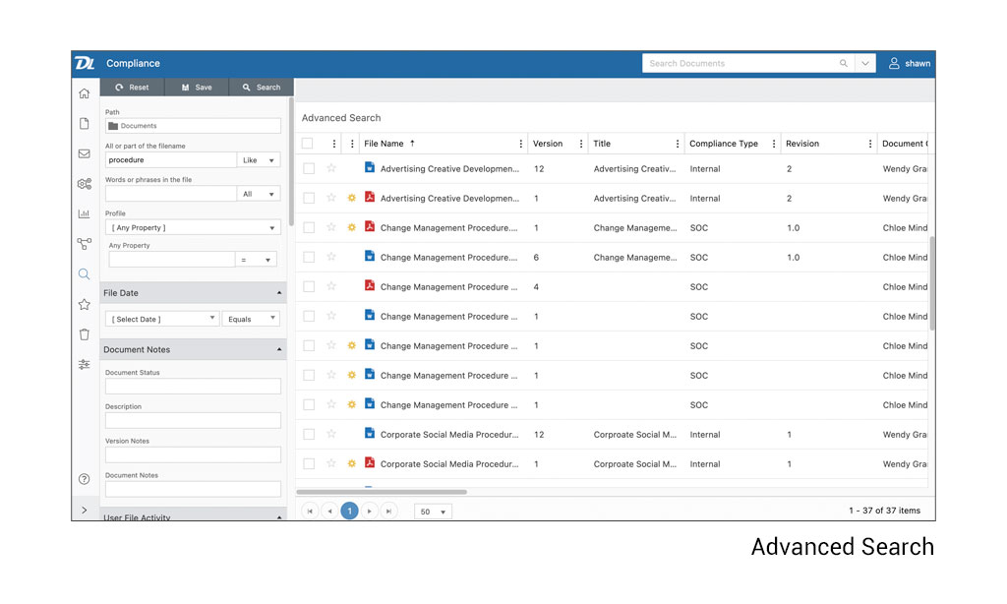Image resolution: width=1007 pixels, height=604 pixels.
Task: Click gear status icon on Advertising Creative version 1
Action: [x=352, y=198]
